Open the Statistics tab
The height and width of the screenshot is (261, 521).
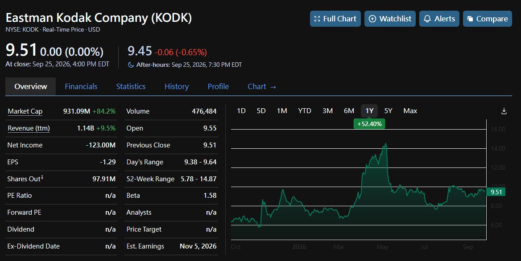tap(131, 86)
